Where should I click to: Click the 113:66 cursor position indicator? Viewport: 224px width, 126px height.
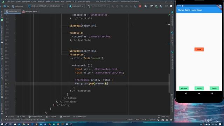coord(129,120)
